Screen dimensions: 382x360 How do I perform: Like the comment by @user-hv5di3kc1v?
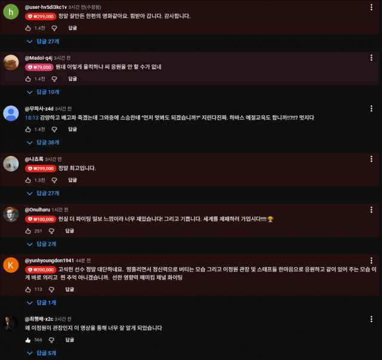(x=28, y=28)
